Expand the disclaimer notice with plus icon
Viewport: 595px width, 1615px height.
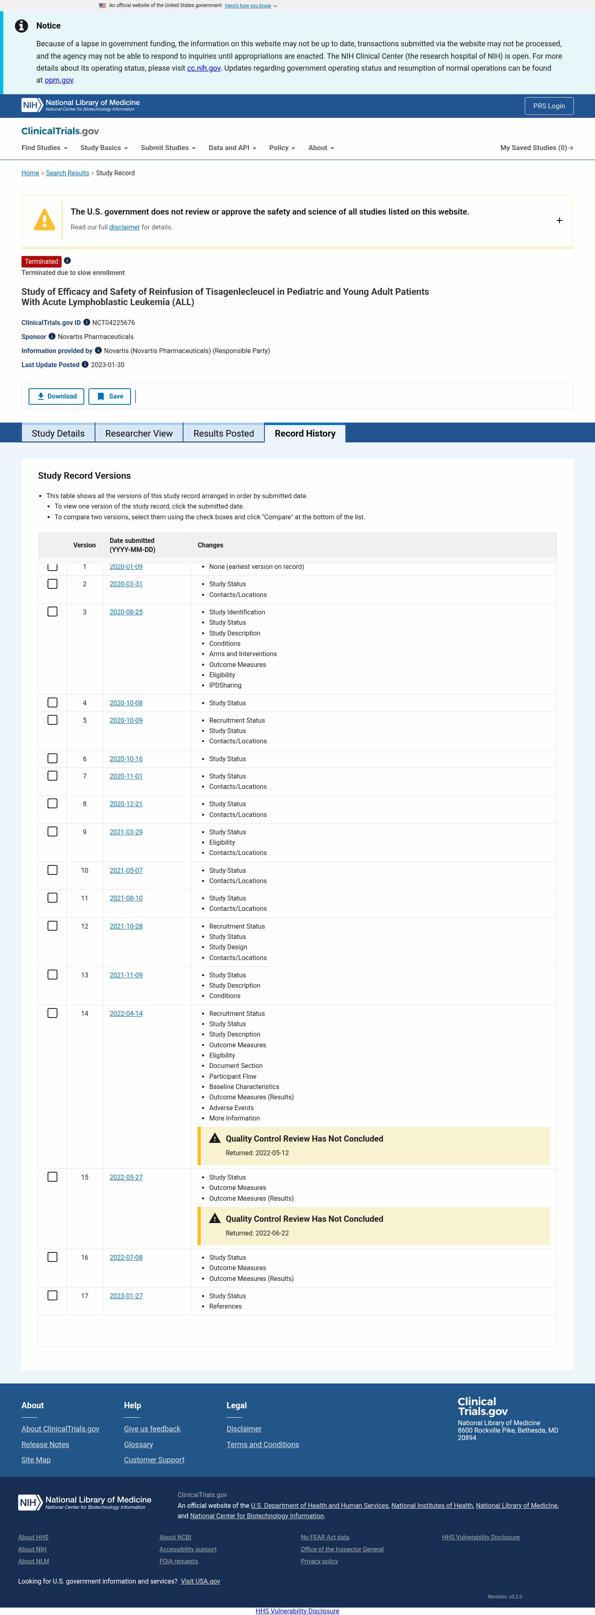coord(559,221)
